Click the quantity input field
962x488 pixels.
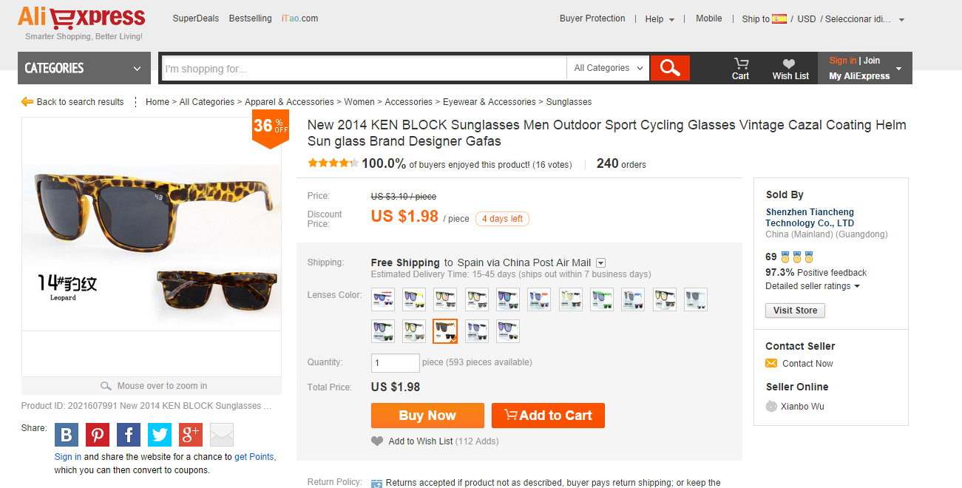(x=395, y=363)
